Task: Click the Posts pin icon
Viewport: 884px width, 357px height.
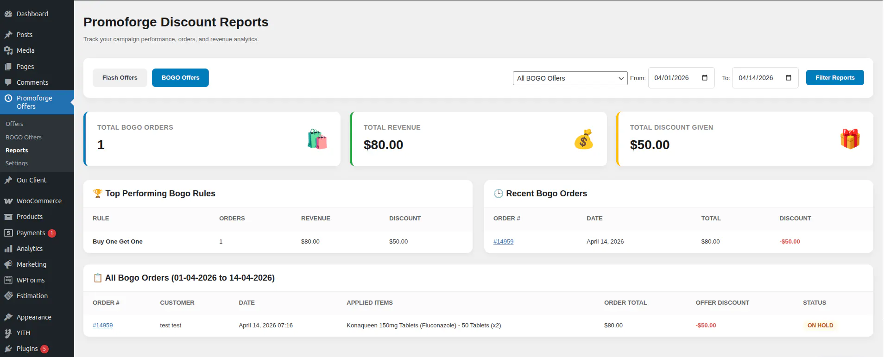Action: [8, 35]
